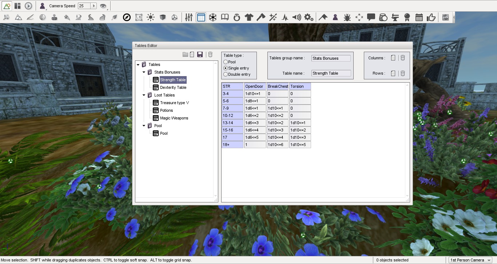497x264 pixels.
Task: Save the table with the floppy disk icon
Action: point(200,54)
